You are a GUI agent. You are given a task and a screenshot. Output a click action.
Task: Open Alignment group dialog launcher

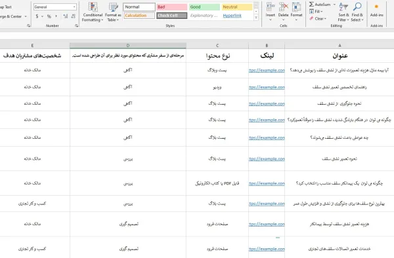(x=28, y=26)
